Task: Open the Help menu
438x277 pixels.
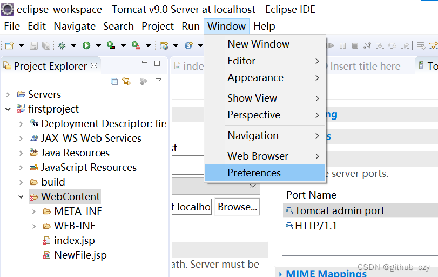Action: click(x=264, y=27)
